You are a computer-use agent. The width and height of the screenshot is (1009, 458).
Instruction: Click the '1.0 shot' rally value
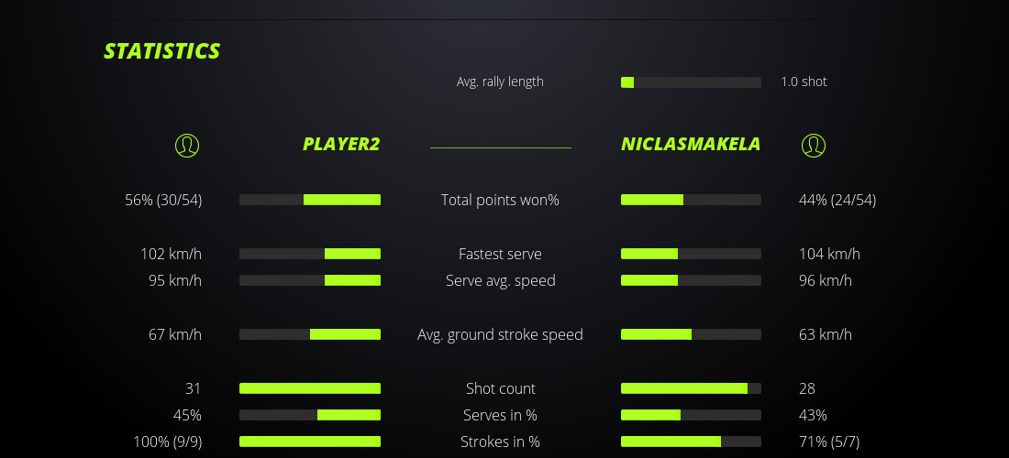(x=804, y=82)
